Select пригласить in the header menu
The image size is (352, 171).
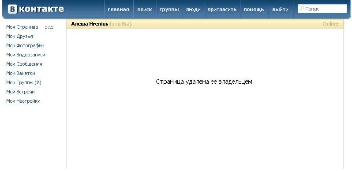click(x=222, y=9)
